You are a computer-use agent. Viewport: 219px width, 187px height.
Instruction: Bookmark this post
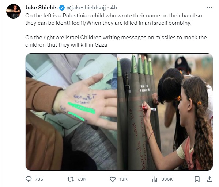pyautogui.click(x=197, y=179)
